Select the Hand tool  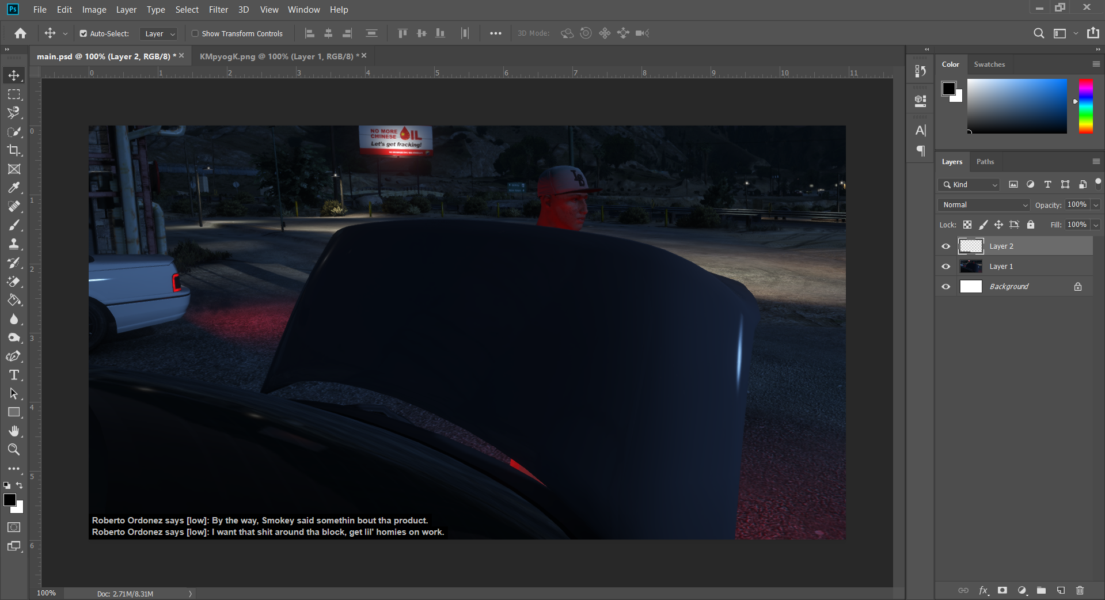pos(14,431)
